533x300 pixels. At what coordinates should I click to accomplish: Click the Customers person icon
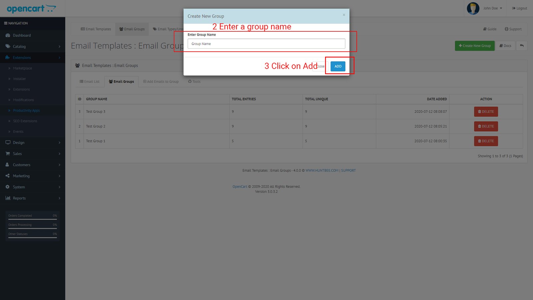click(x=8, y=165)
